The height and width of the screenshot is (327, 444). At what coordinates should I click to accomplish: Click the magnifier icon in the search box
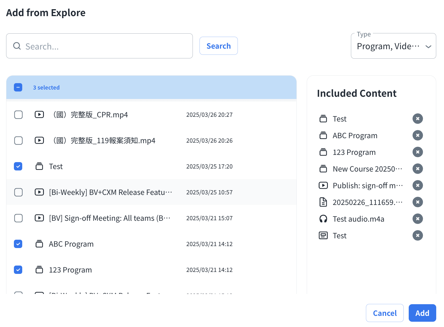[x=17, y=46]
